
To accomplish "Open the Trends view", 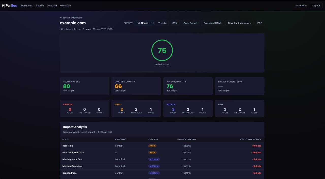I will coord(162,23).
